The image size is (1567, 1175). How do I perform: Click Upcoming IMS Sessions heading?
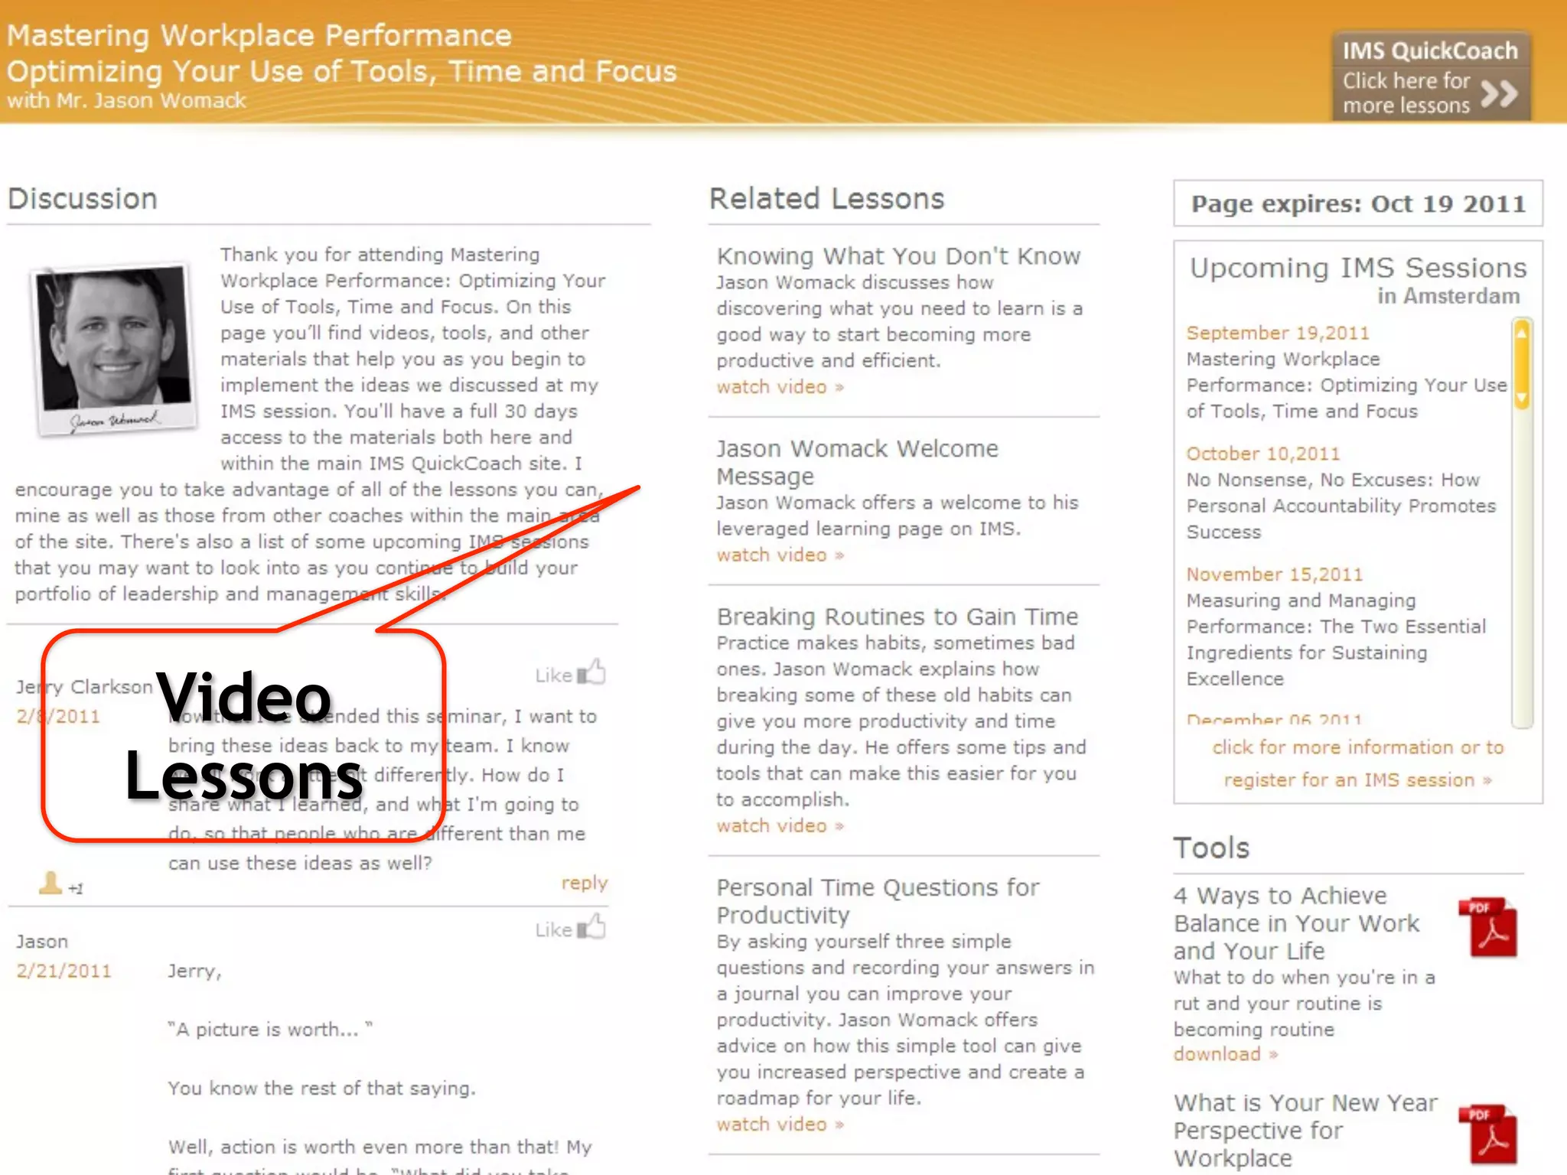(x=1358, y=269)
